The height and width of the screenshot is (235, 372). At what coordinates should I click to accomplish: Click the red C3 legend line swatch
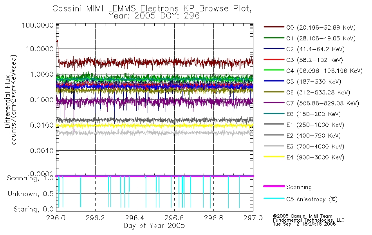pos(274,60)
